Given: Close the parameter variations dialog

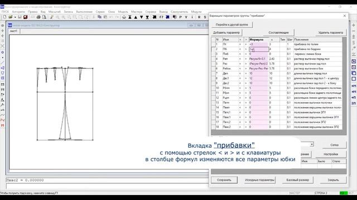Looking at the screenshot, I should click(345, 16).
